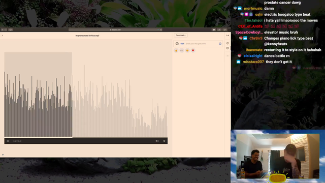Click the chat message 'elevator music bruh'

[281, 33]
